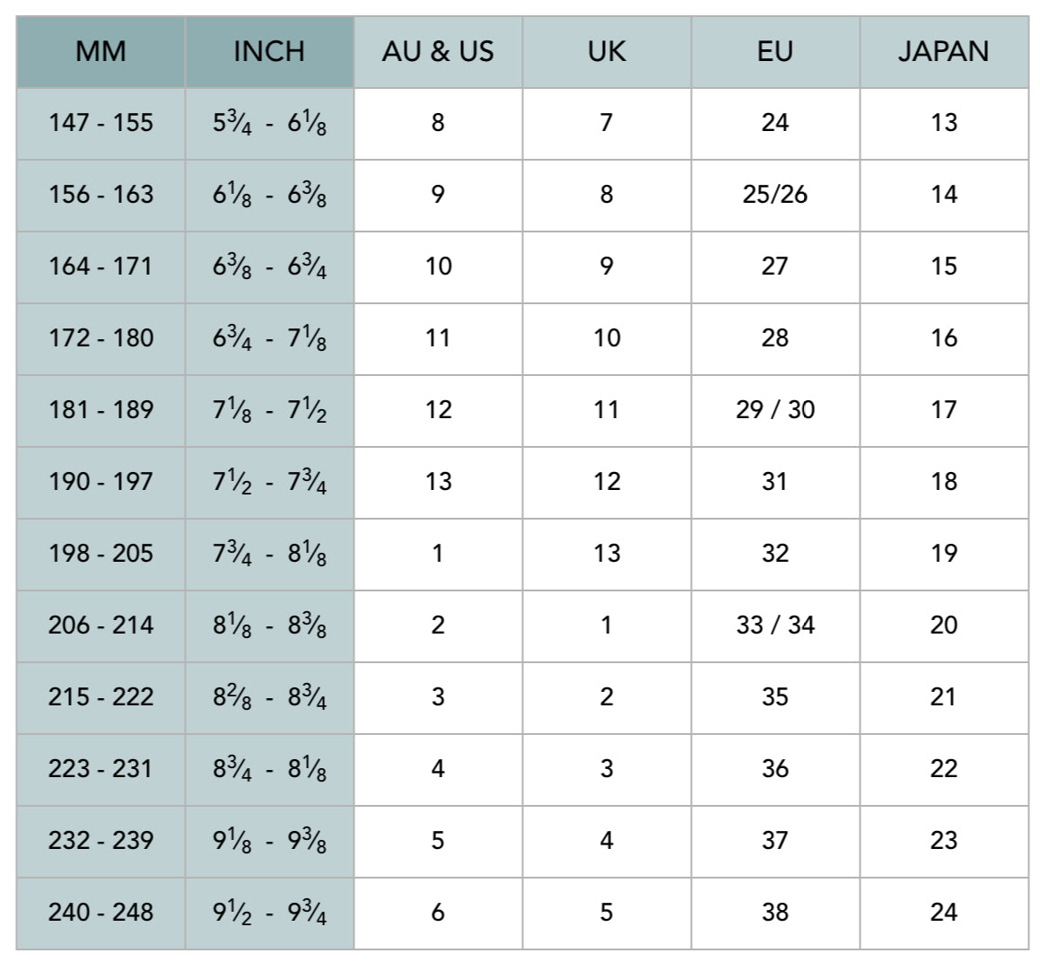The height and width of the screenshot is (962, 1040).
Task: Click the EU size 29 / 30 cell
Action: (775, 410)
